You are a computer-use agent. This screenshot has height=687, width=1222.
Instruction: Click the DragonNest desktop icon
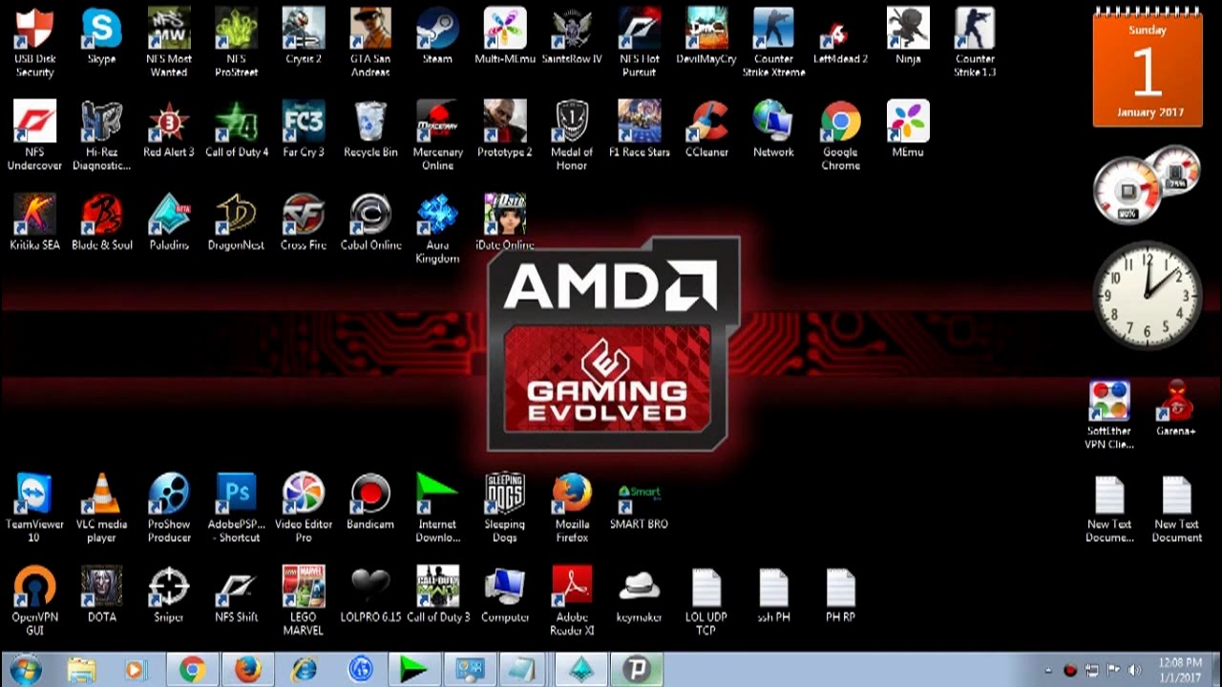pyautogui.click(x=236, y=223)
